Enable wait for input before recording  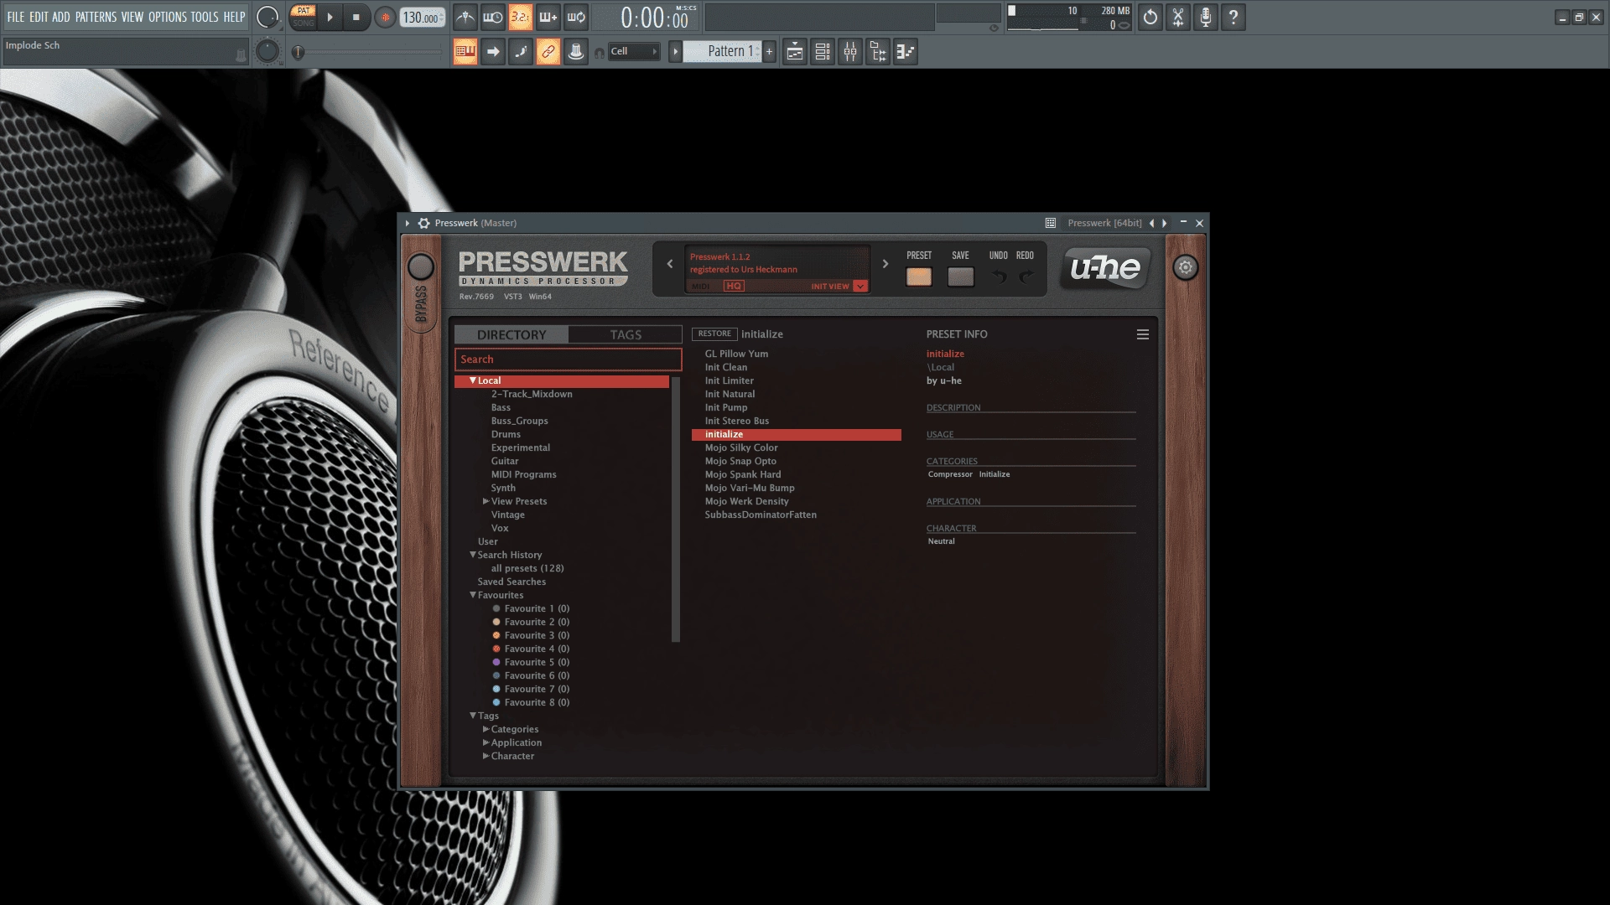(493, 17)
